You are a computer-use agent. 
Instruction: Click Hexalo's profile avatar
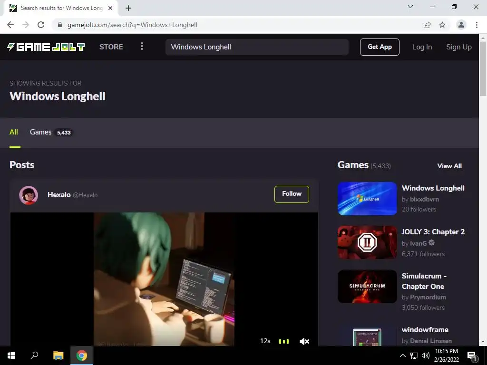point(29,195)
